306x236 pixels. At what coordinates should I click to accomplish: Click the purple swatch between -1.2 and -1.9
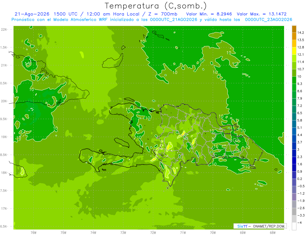[294, 197]
